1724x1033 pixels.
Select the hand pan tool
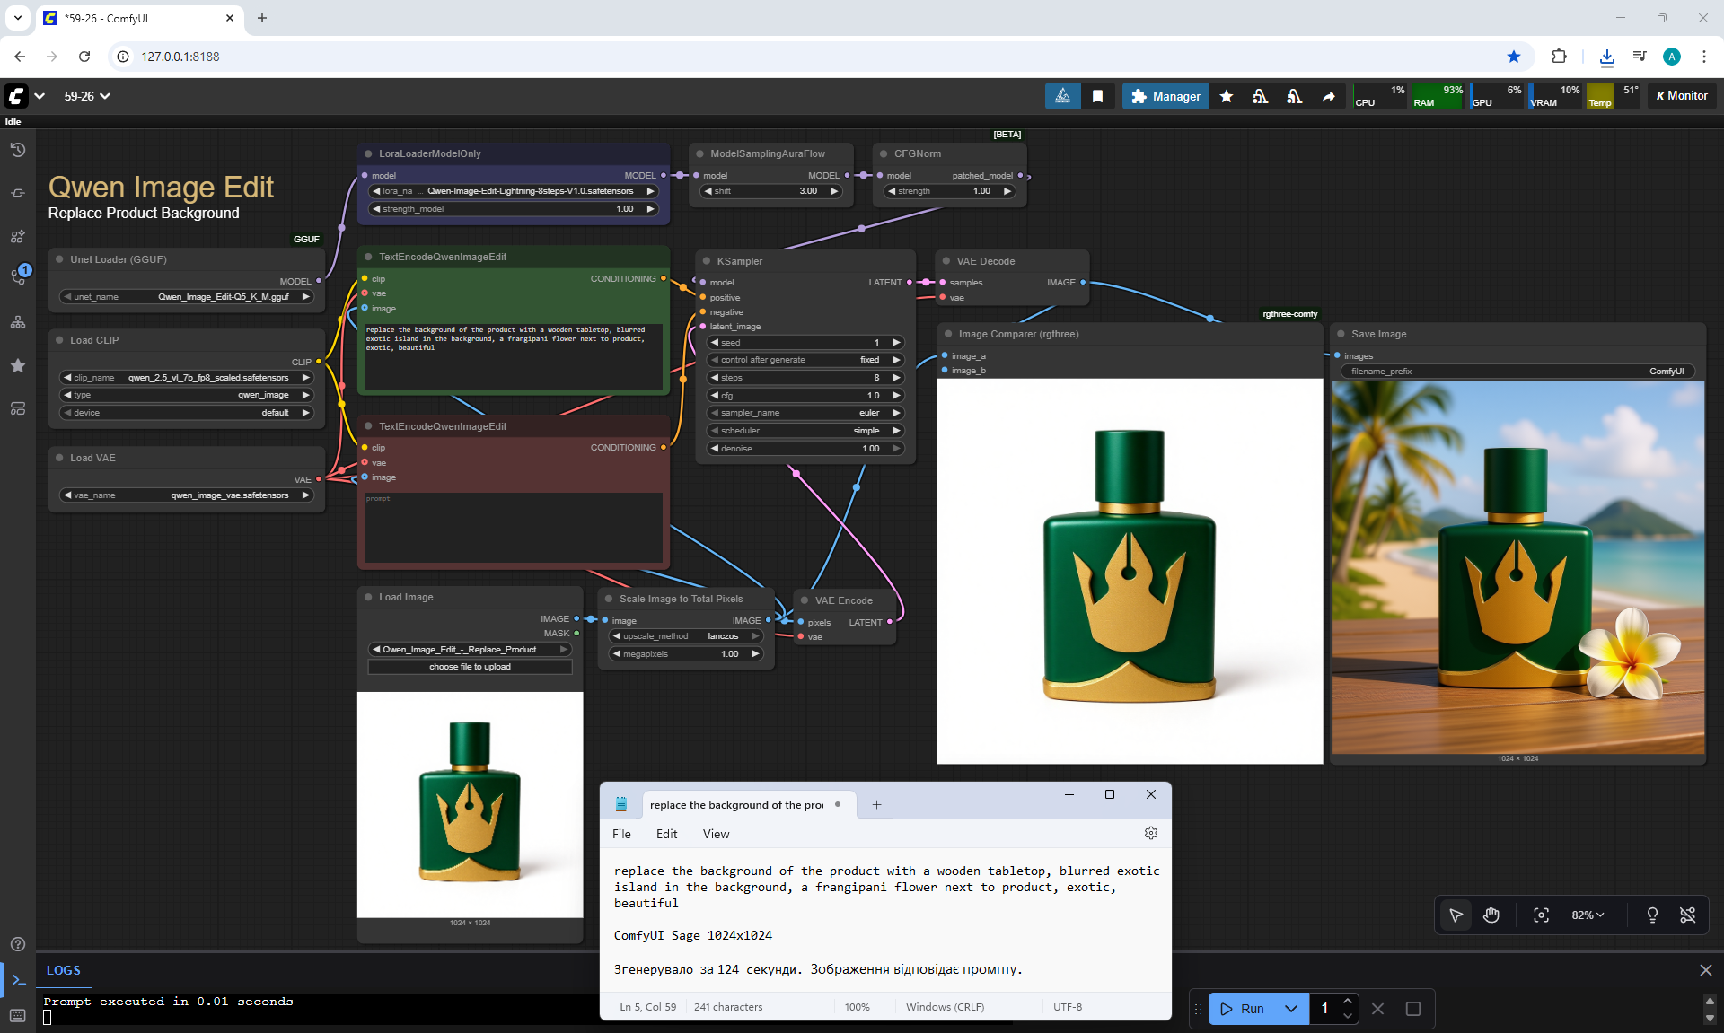[x=1491, y=915]
